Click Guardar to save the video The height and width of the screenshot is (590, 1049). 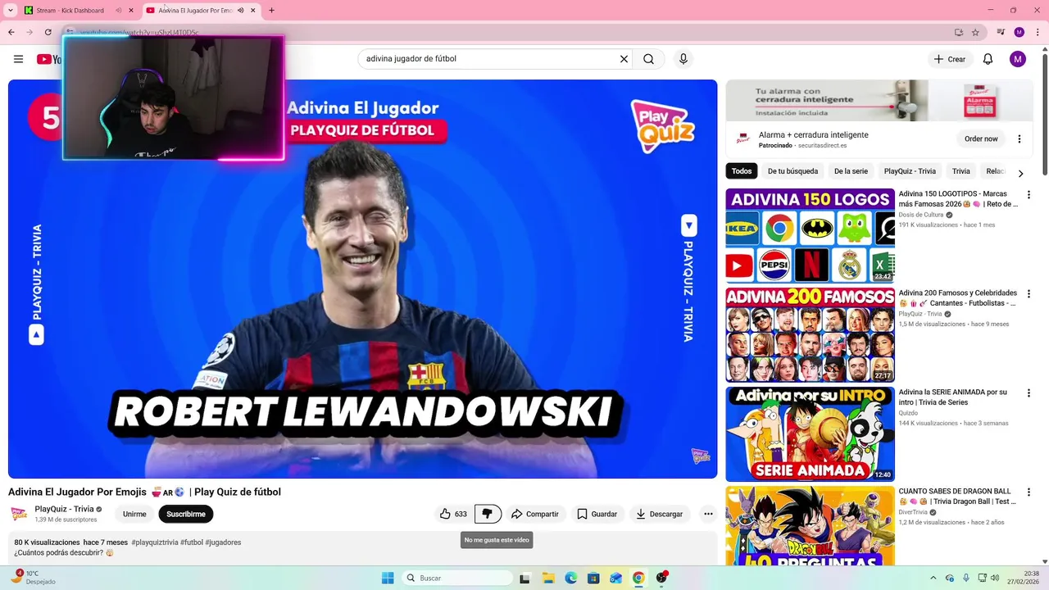pos(597,514)
